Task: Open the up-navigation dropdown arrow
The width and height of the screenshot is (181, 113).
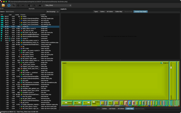Action: 42,6
